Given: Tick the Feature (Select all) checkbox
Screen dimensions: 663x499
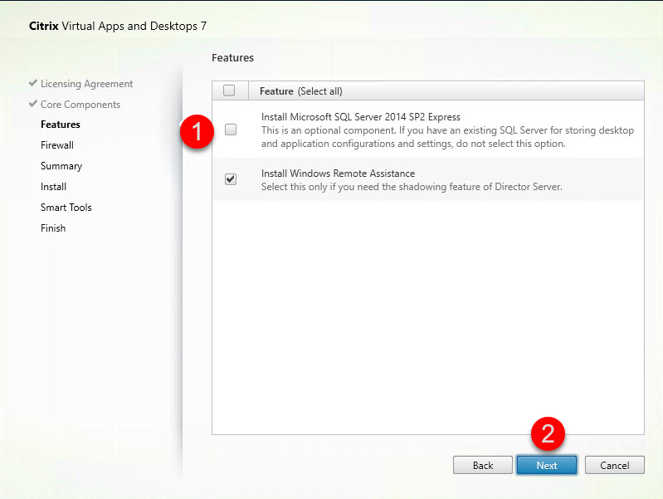Looking at the screenshot, I should click(x=229, y=91).
